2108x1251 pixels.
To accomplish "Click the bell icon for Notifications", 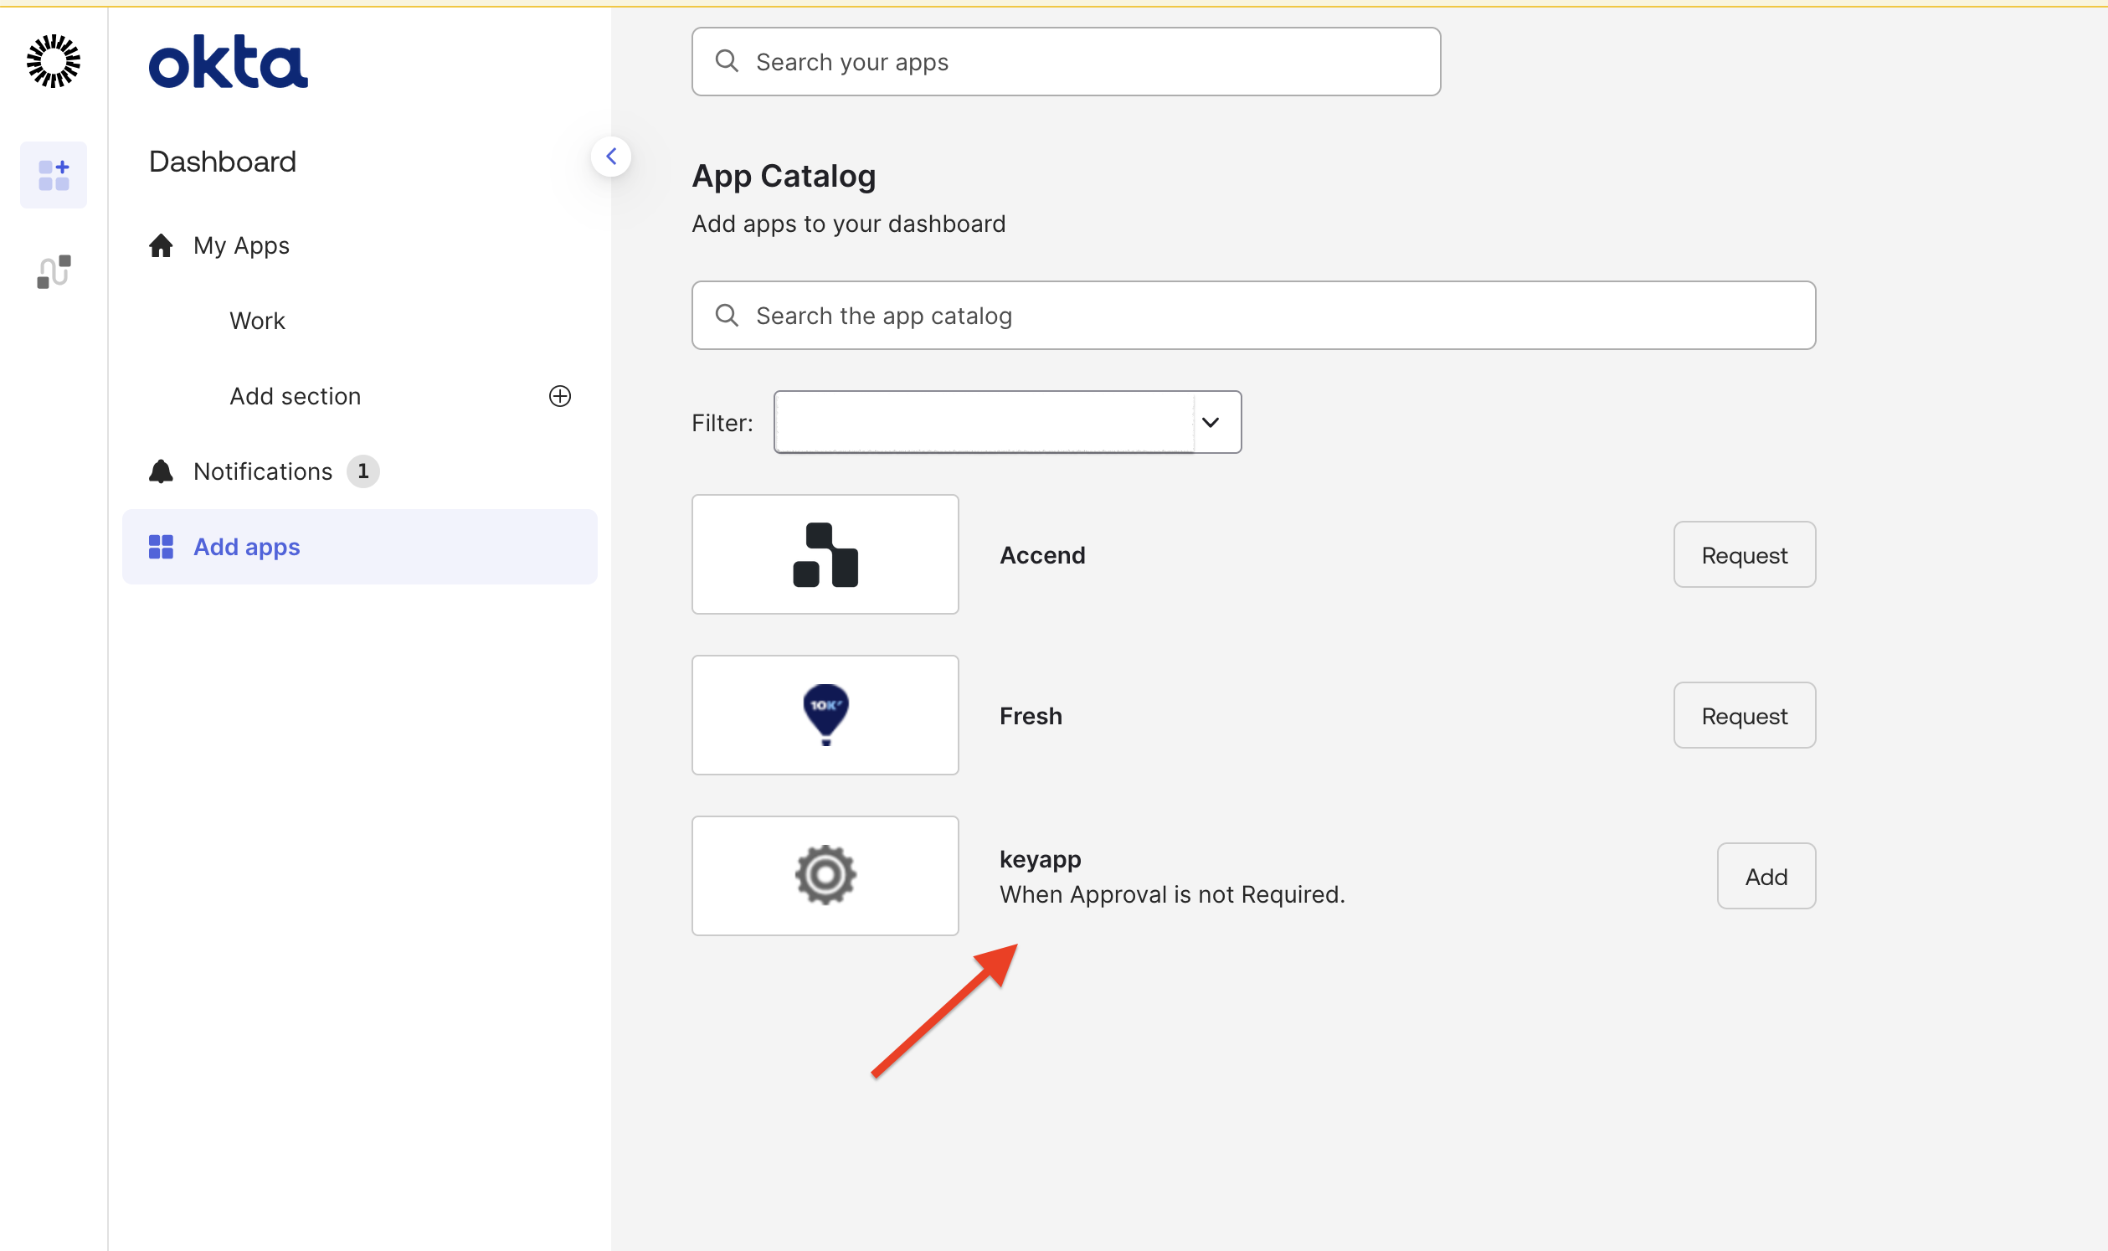I will tap(161, 471).
